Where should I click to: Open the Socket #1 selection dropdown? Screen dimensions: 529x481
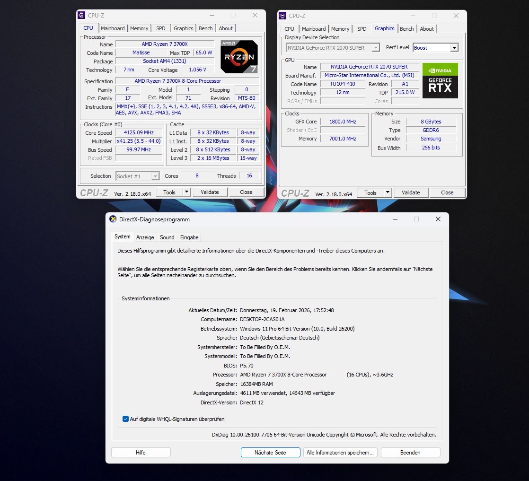coord(155,176)
